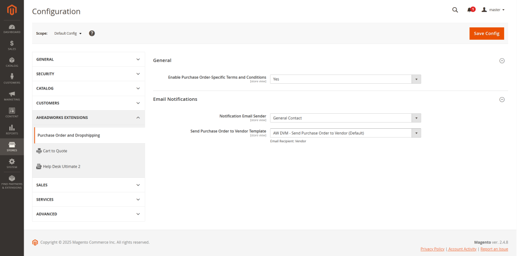Viewport: 517px width, 256px height.
Task: Collapse the AHEADWORKS EXTENSIONS tab
Action: pos(88,117)
